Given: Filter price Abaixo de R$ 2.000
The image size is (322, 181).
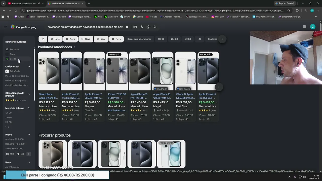Looking at the screenshot, I should [14, 139].
